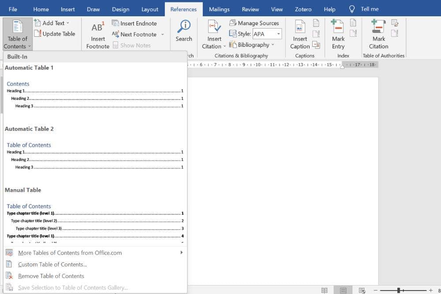The width and height of the screenshot is (441, 294).
Task: Open the citation Style APA dropdown
Action: point(278,34)
